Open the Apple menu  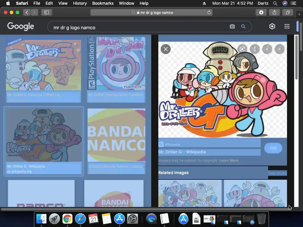[8, 3]
